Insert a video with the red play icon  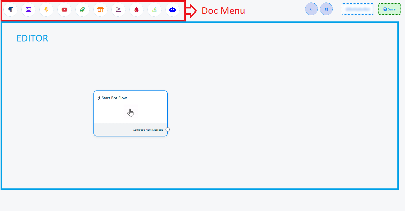coord(64,10)
